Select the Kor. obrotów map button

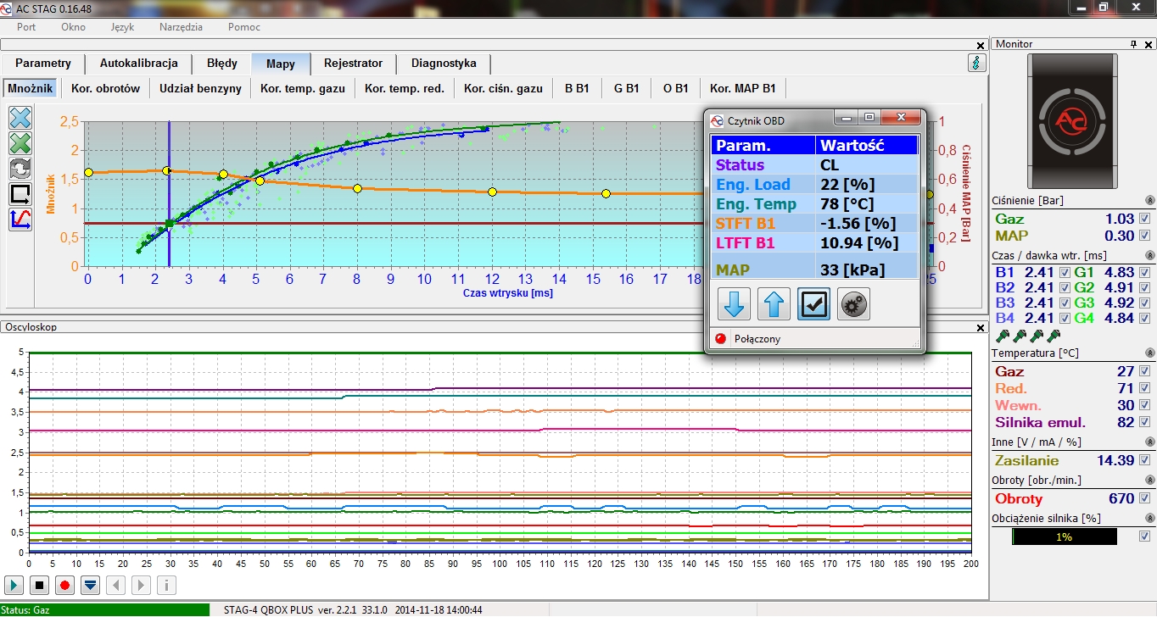pyautogui.click(x=105, y=88)
